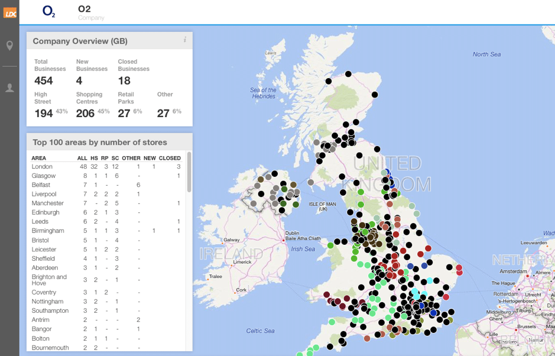Click New Businesses value 4
Viewport: 555px width, 356px height.
pyautogui.click(x=79, y=81)
